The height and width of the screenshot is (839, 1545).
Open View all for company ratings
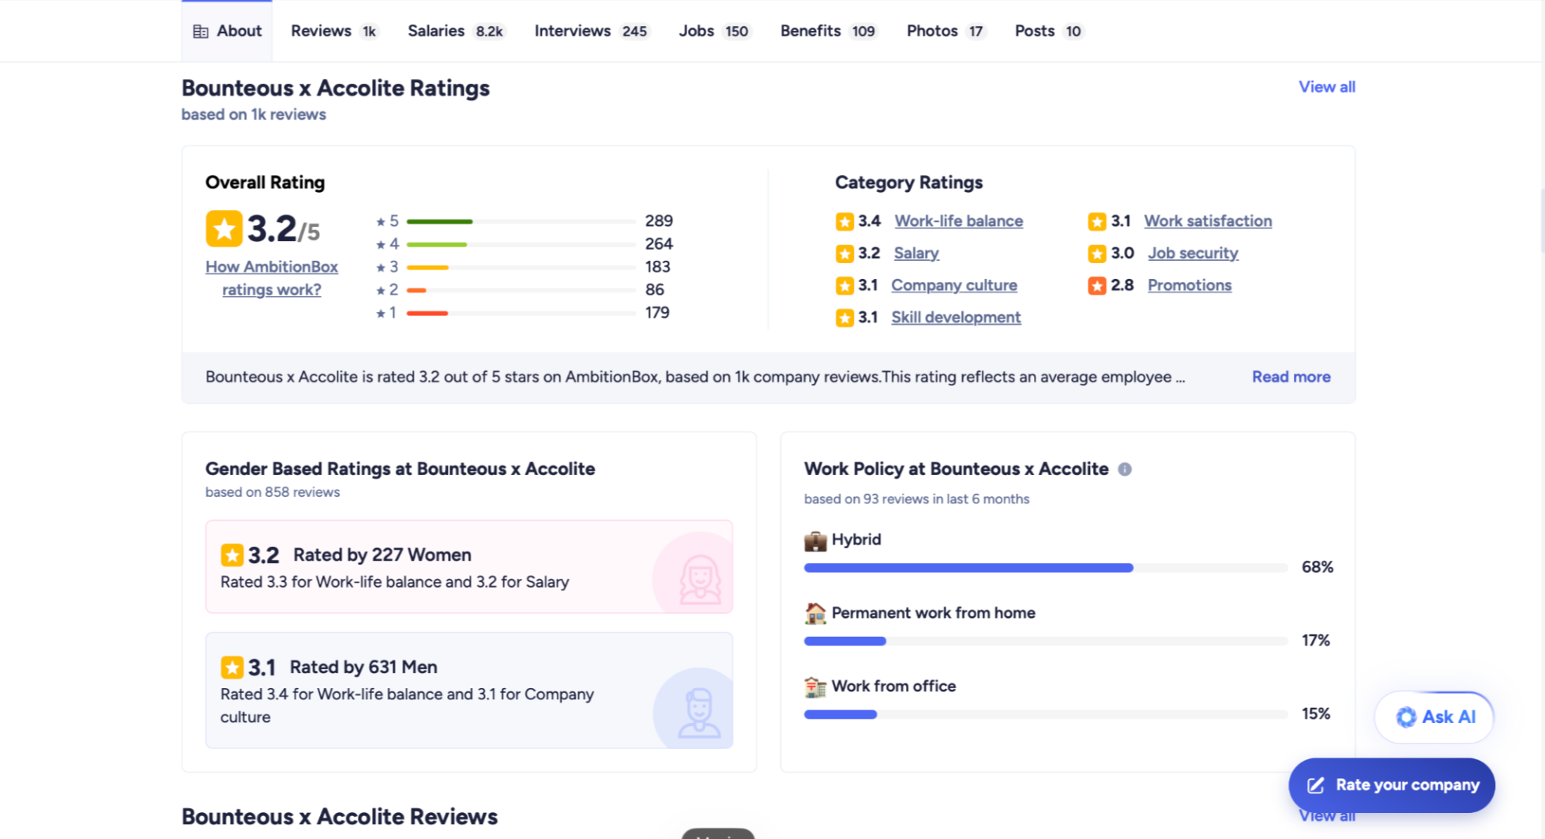point(1326,87)
